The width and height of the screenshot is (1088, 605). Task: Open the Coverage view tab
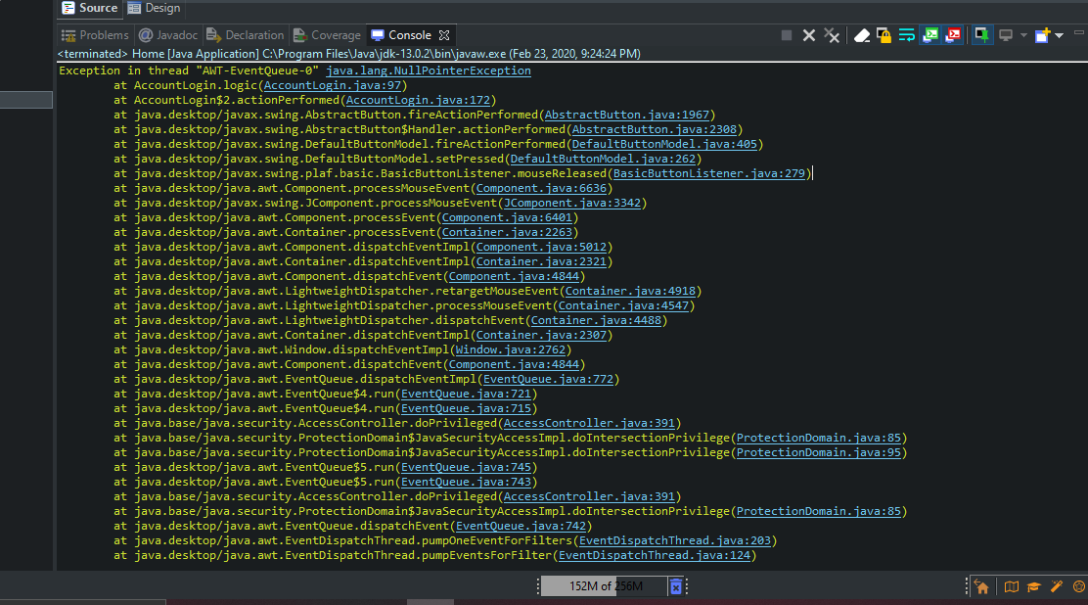click(327, 35)
